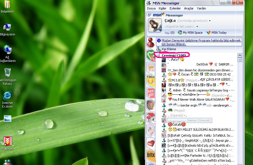Image resolution: width=253 pixels, height=165 pixels.
Task: Open the personal message dropdown arrow
Action: (x=197, y=26)
